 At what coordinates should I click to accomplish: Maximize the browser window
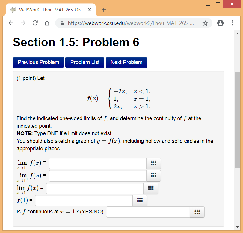click(218, 4)
